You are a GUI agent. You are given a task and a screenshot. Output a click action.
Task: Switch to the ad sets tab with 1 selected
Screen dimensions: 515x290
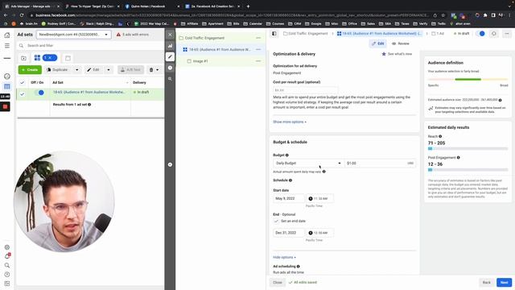[46, 58]
